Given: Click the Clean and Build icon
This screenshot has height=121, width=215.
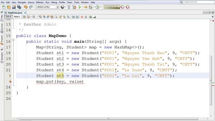Looking at the screenshot, I should click(x=74, y=7).
